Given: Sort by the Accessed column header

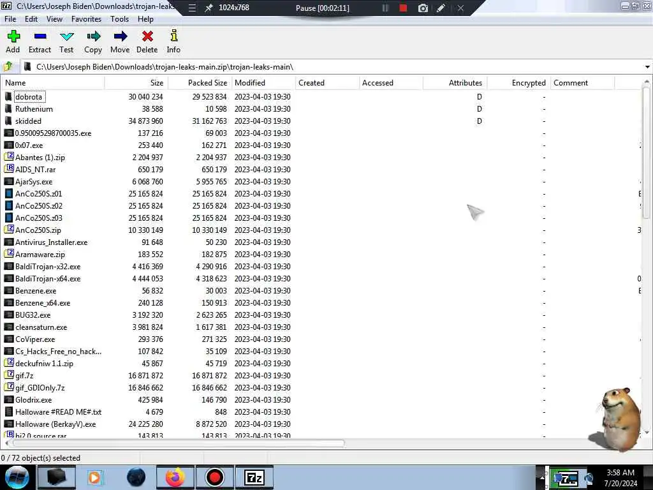Looking at the screenshot, I should 391,83.
